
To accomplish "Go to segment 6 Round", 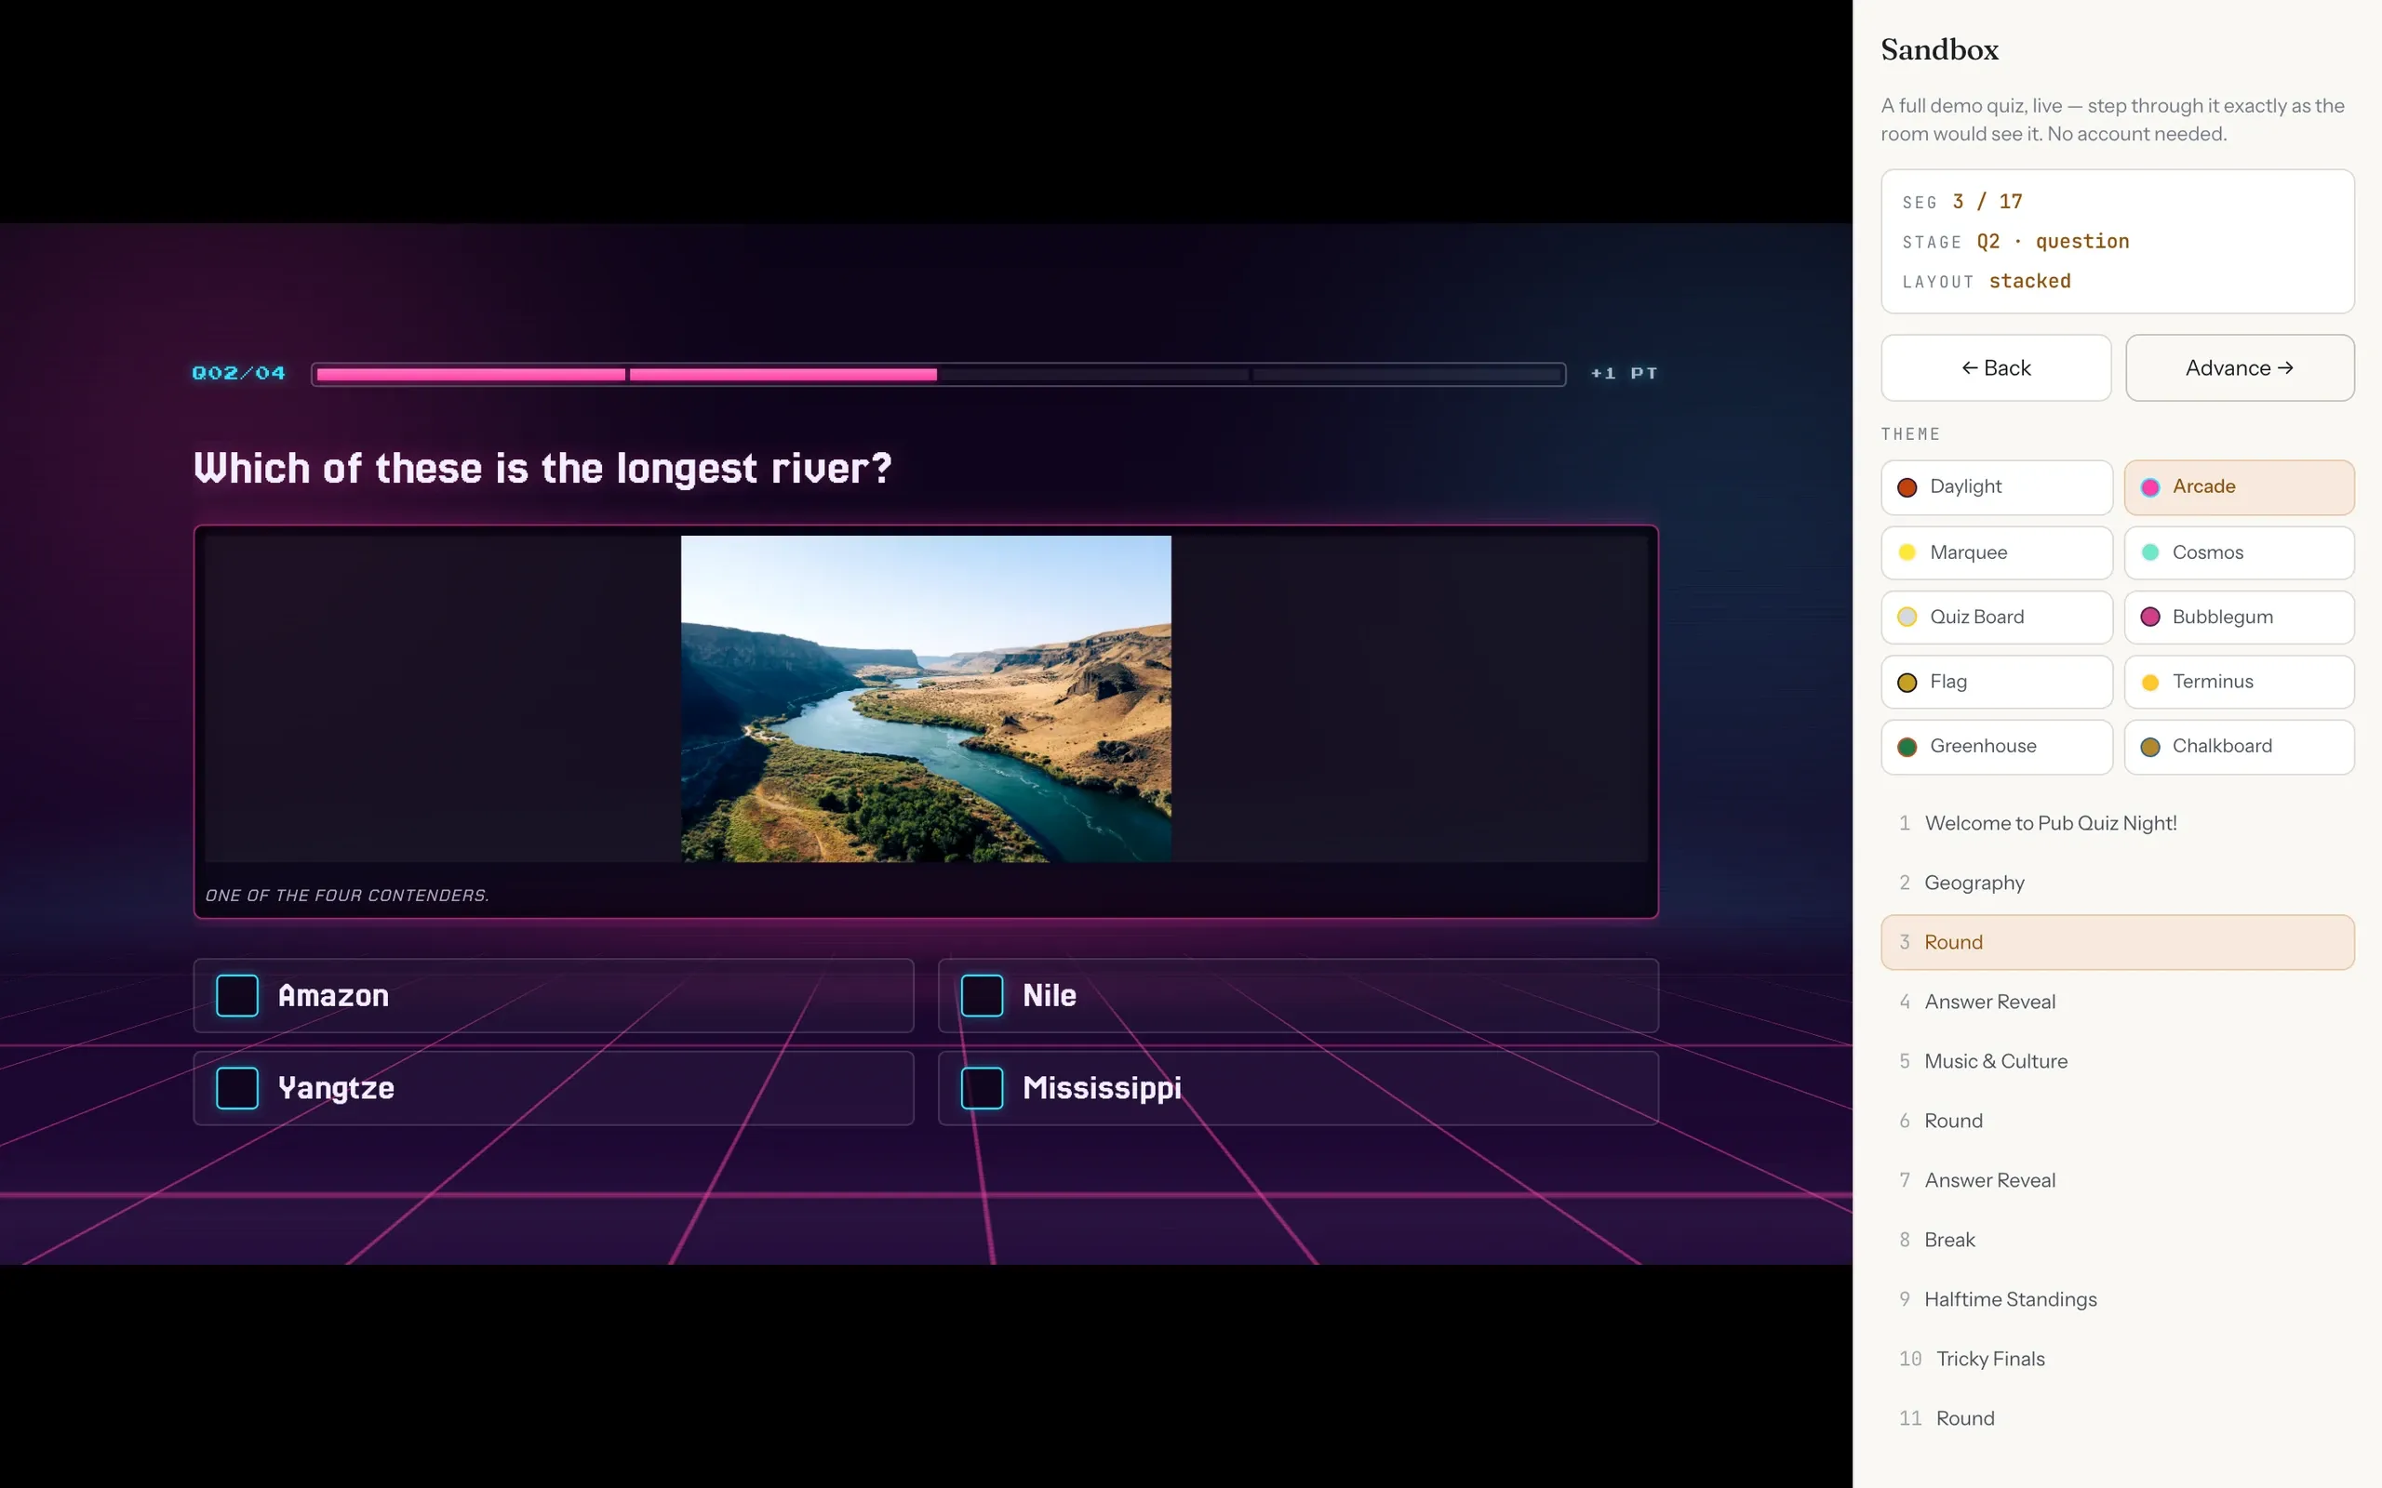I will click(2117, 1121).
